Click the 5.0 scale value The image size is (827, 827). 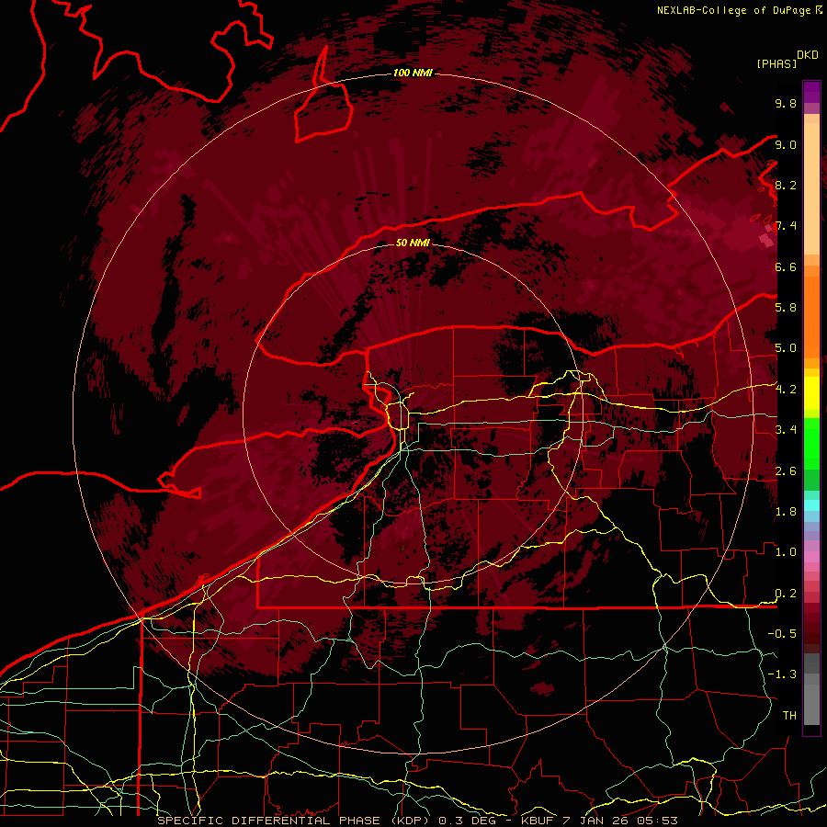[786, 348]
